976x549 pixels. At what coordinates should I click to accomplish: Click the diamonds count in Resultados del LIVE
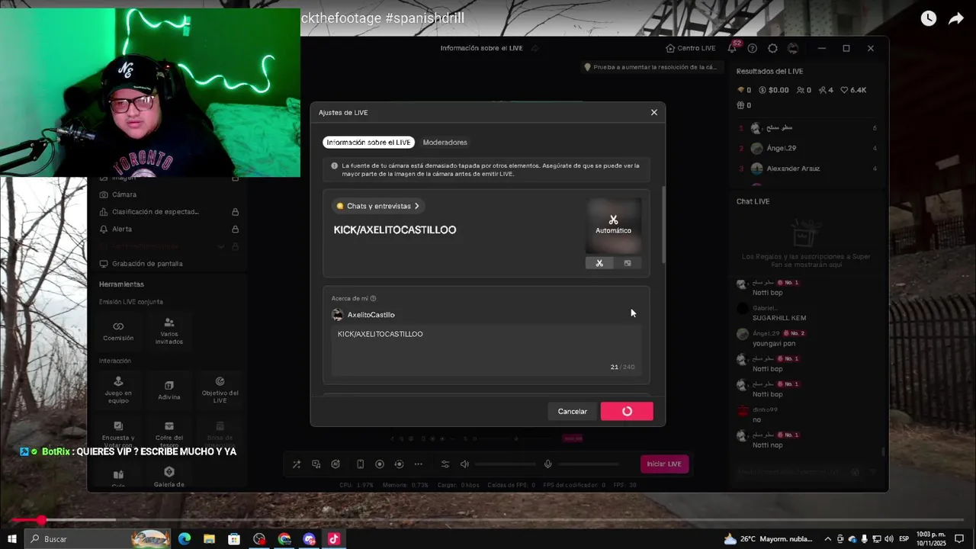click(x=743, y=90)
